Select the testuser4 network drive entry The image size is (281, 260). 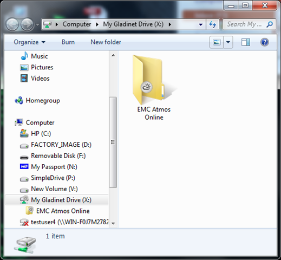pos(64,222)
